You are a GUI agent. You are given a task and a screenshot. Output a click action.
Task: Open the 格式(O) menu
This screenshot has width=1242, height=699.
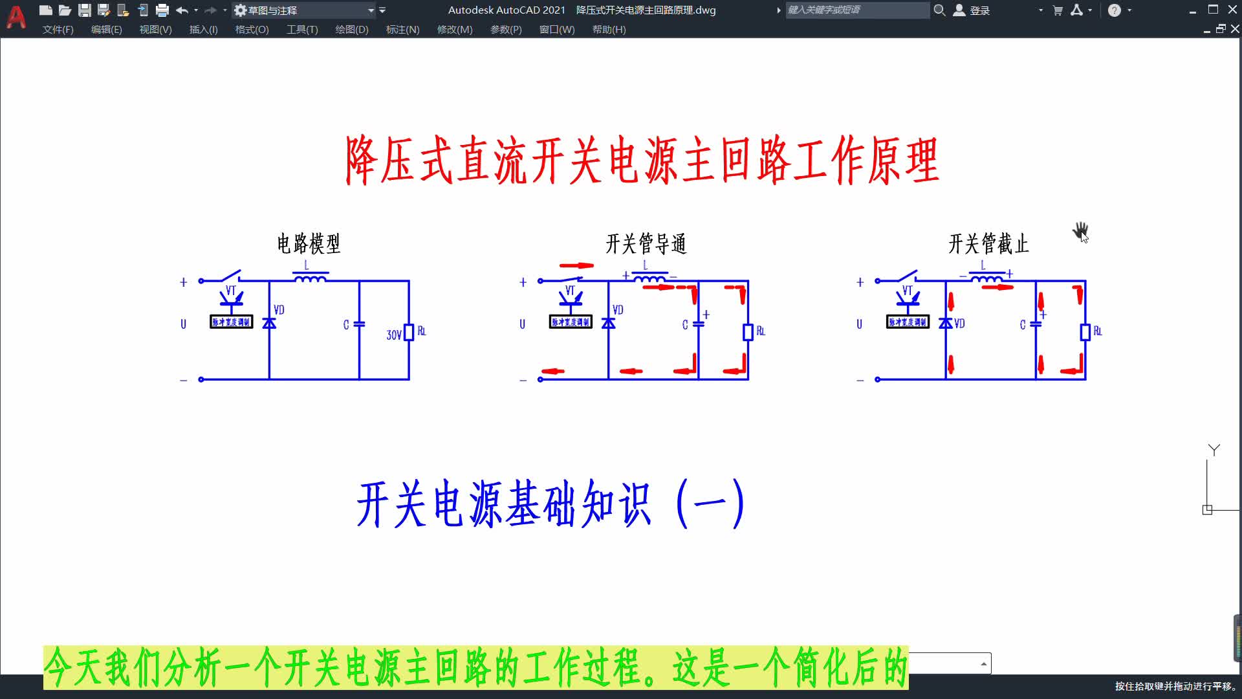coord(252,30)
